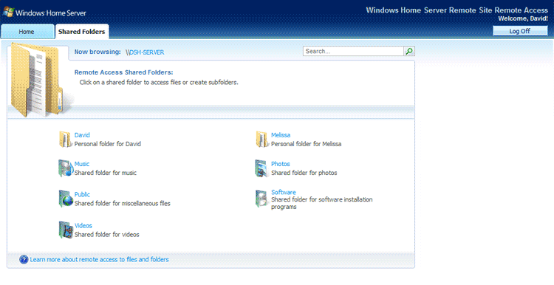Image resolution: width=554 pixels, height=285 pixels.
Task: Select the Shared Folders tab
Action: point(81,32)
